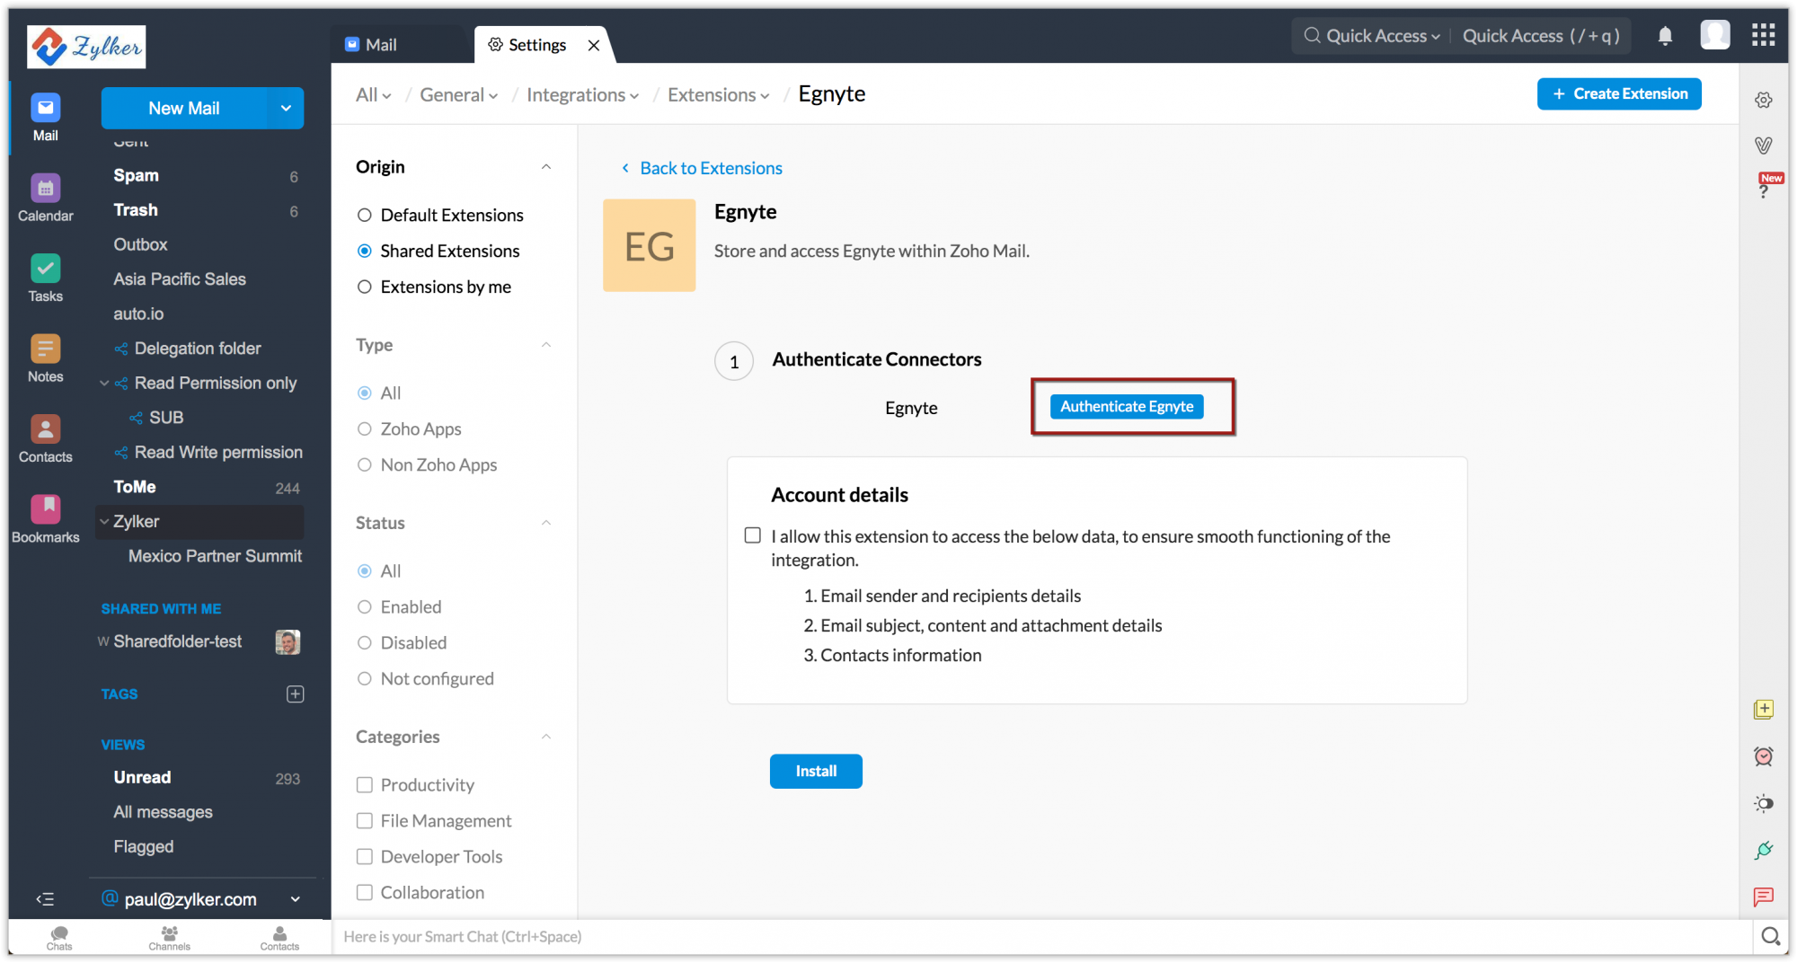Open the paul@zylker.com account dropdown
This screenshot has width=1797, height=963.
(x=296, y=898)
